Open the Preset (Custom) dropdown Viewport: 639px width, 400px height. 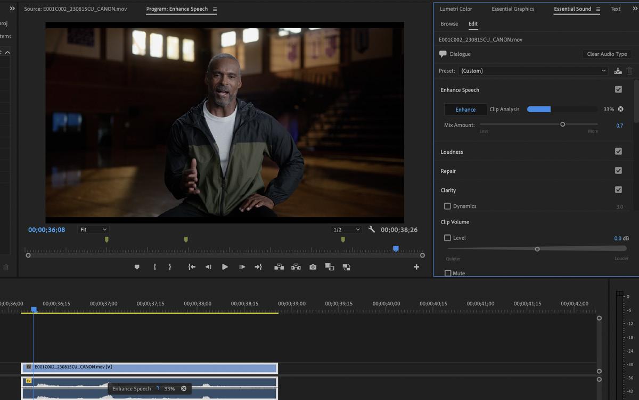pyautogui.click(x=532, y=71)
